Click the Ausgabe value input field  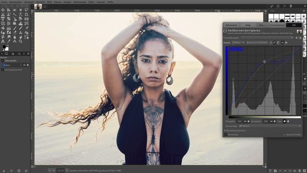click(266, 122)
